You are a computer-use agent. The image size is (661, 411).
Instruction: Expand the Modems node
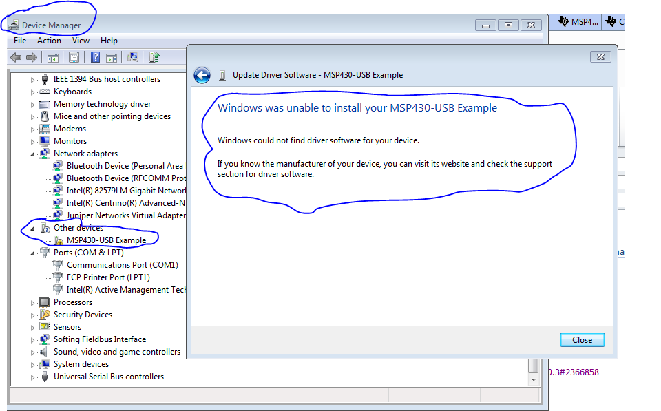click(32, 129)
